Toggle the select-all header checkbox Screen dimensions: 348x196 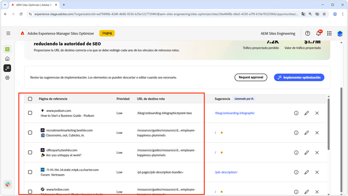click(x=30, y=99)
